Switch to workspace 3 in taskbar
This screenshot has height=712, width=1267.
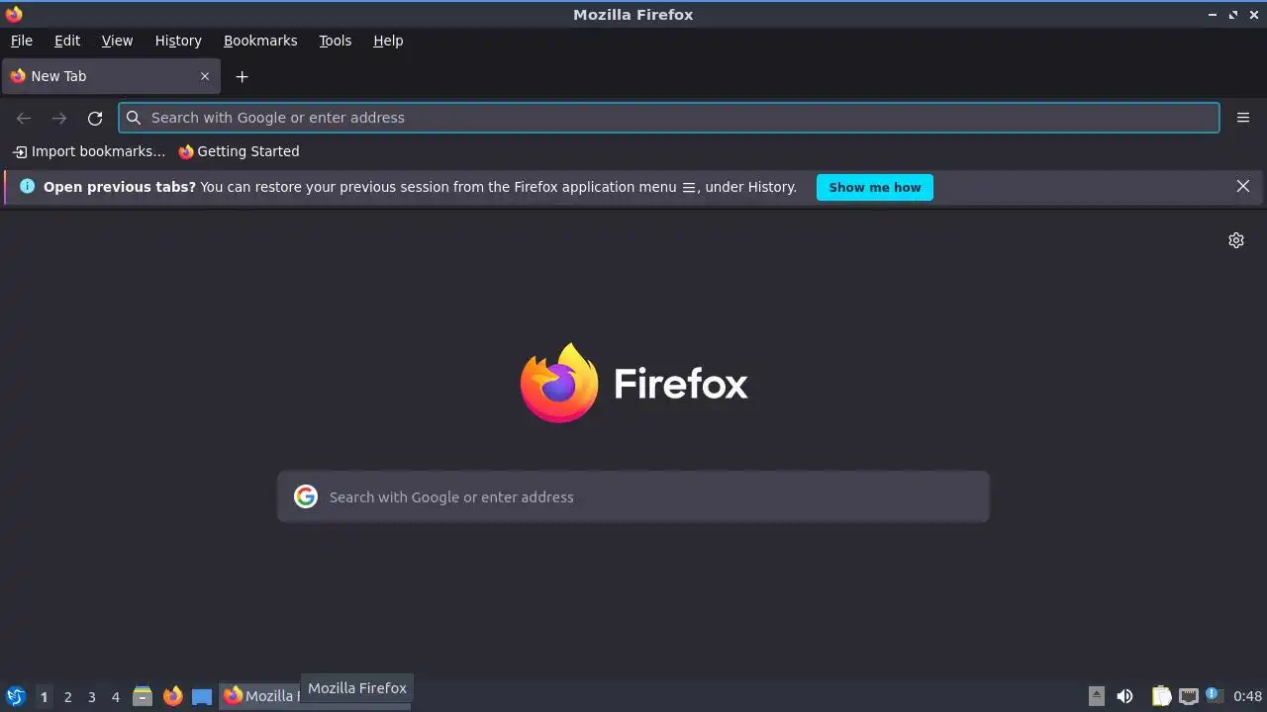pos(91,697)
